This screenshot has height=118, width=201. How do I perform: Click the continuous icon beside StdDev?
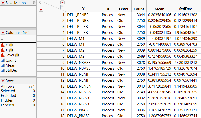pos(3,70)
